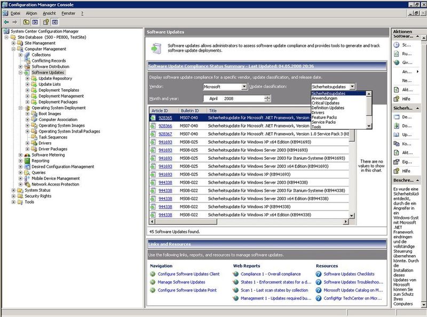Viewport: 427px width, 317px height.
Task: Collapse the Computer Management tree node
Action: point(13,49)
